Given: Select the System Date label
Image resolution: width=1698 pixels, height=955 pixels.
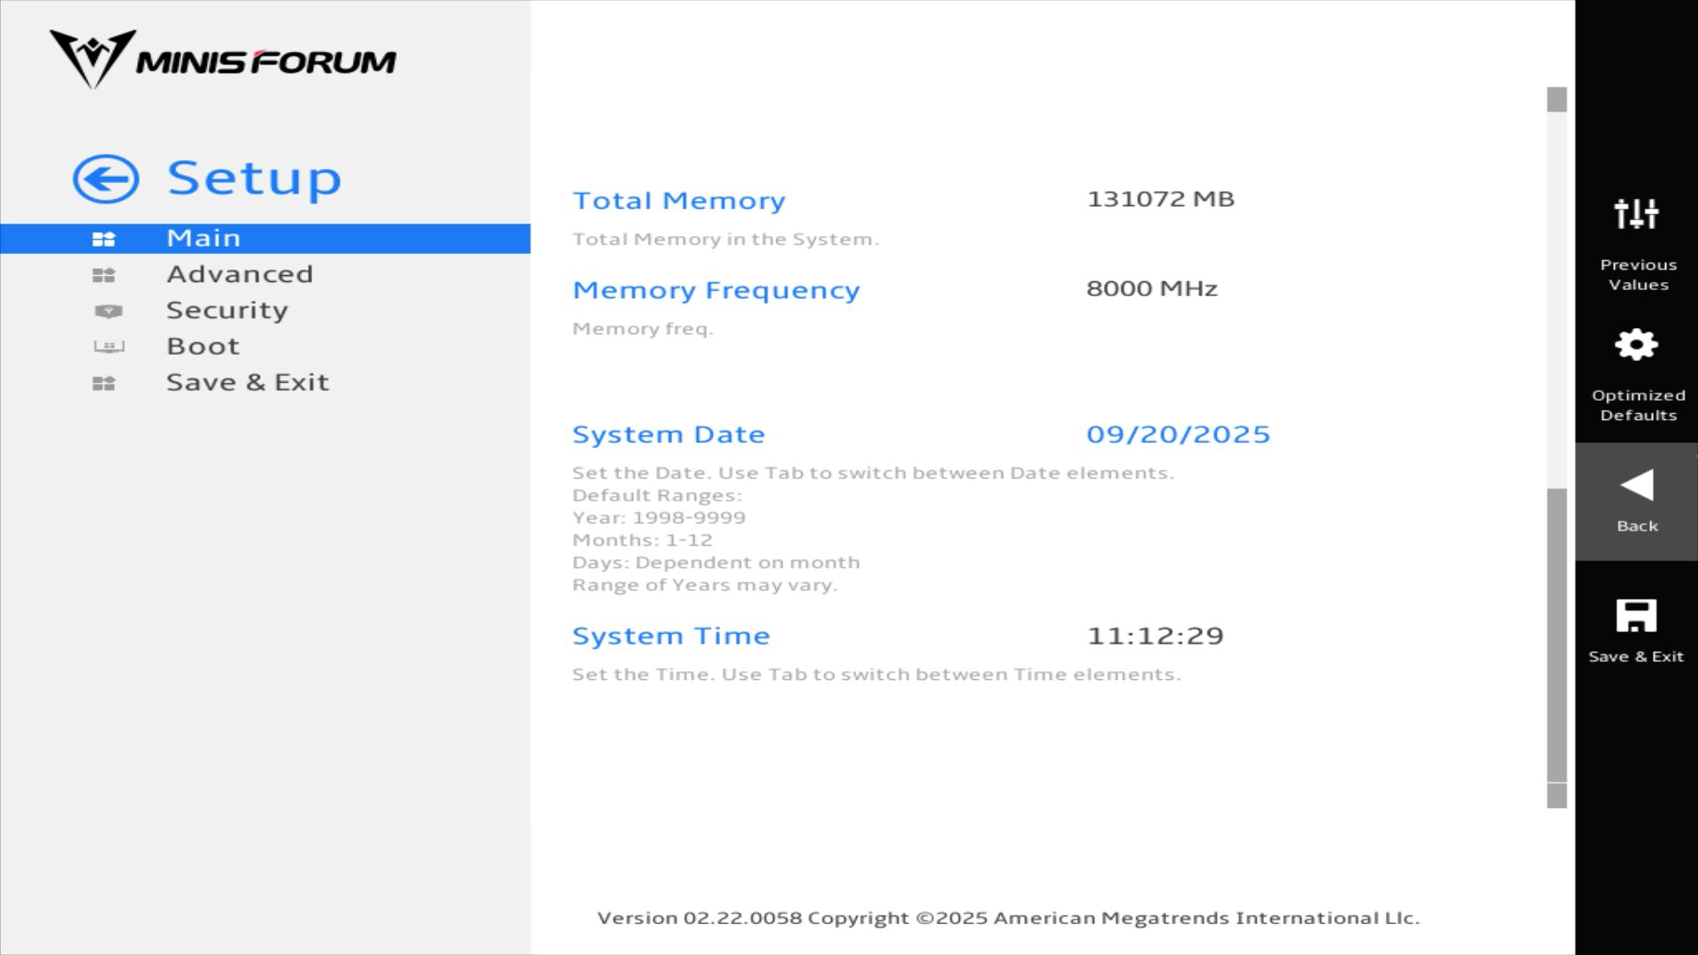Looking at the screenshot, I should 669,434.
